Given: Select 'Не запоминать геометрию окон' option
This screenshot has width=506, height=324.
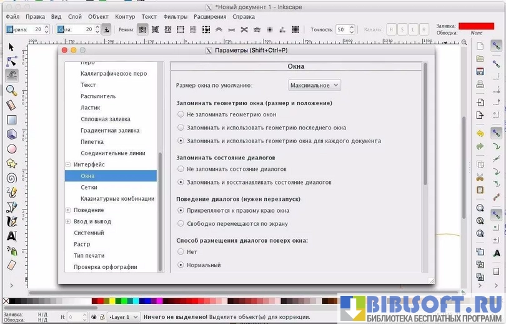Looking at the screenshot, I should coord(181,114).
